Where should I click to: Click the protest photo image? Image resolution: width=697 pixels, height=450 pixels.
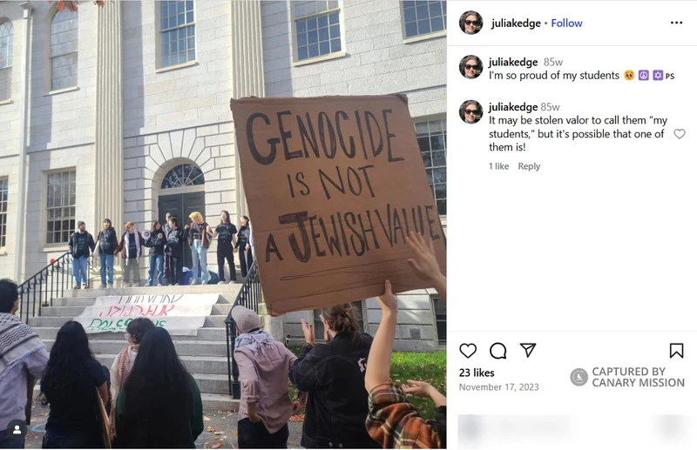click(223, 225)
